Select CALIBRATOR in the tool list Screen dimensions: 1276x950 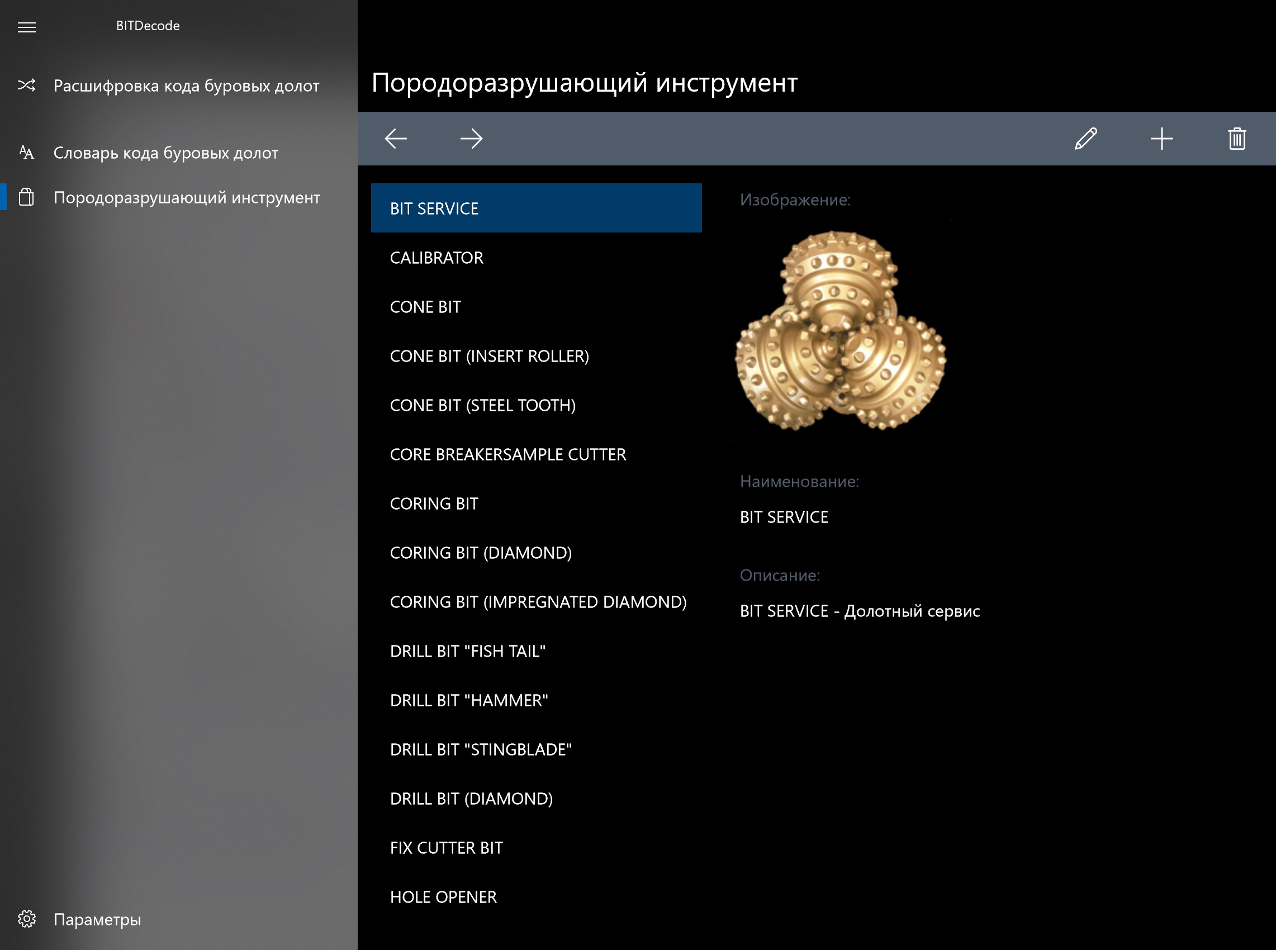[x=437, y=258]
